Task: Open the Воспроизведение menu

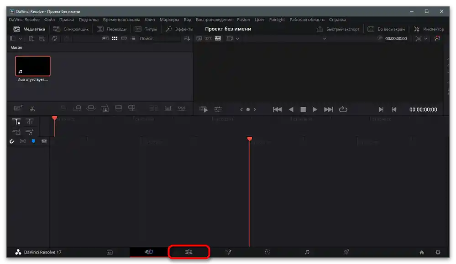Action: tap(214, 20)
